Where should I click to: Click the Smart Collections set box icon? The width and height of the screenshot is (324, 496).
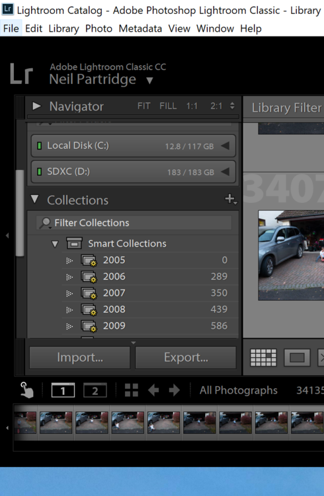[74, 243]
